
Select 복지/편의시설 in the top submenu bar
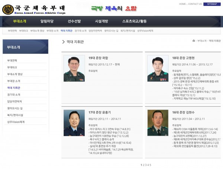(128, 31)
